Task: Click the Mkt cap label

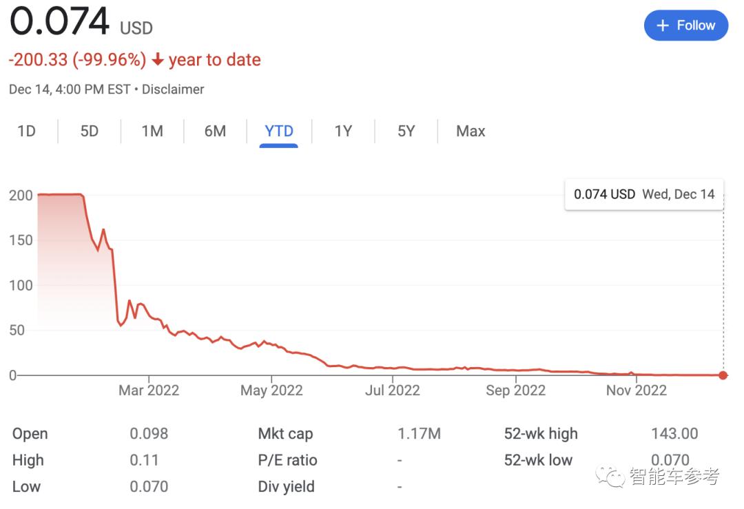Action: tap(285, 434)
